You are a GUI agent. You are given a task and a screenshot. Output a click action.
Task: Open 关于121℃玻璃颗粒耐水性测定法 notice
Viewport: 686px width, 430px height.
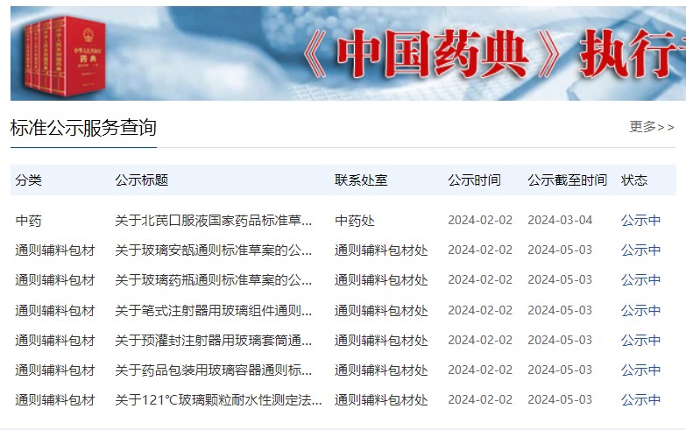tap(219, 400)
